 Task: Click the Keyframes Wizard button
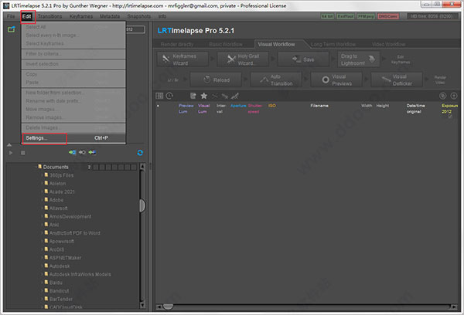[x=183, y=59]
